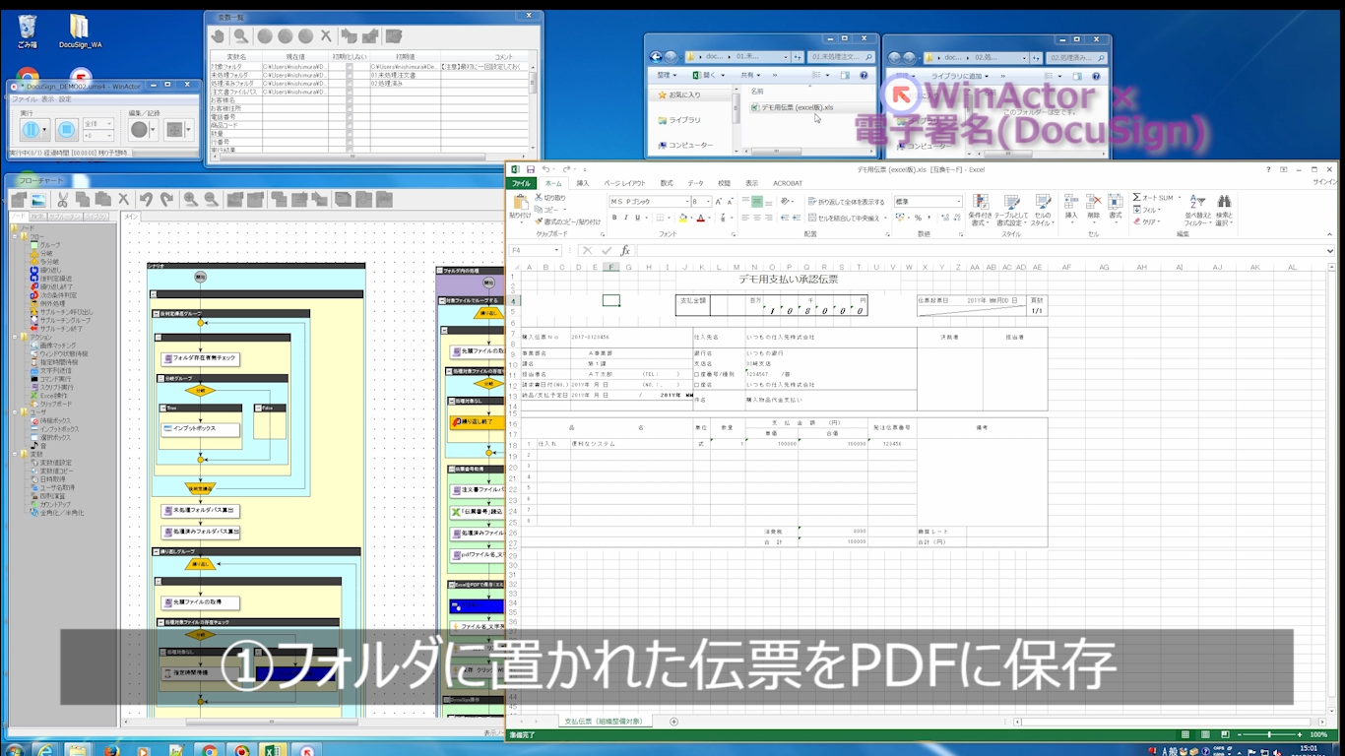1345x756 pixels.
Task: Collapse the 分岐グループ box in flowchart
Action: click(159, 378)
